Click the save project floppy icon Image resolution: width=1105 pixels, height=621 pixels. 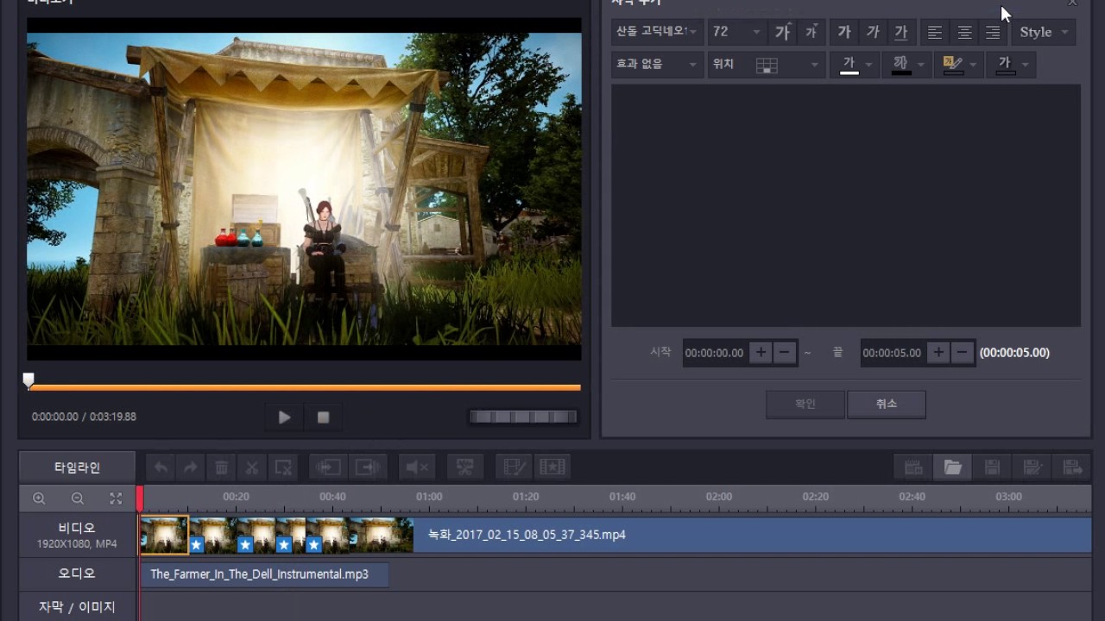pos(993,467)
